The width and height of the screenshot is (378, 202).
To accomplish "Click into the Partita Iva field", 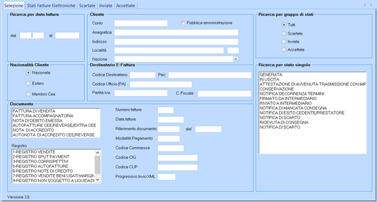I will pyautogui.click(x=141, y=93).
